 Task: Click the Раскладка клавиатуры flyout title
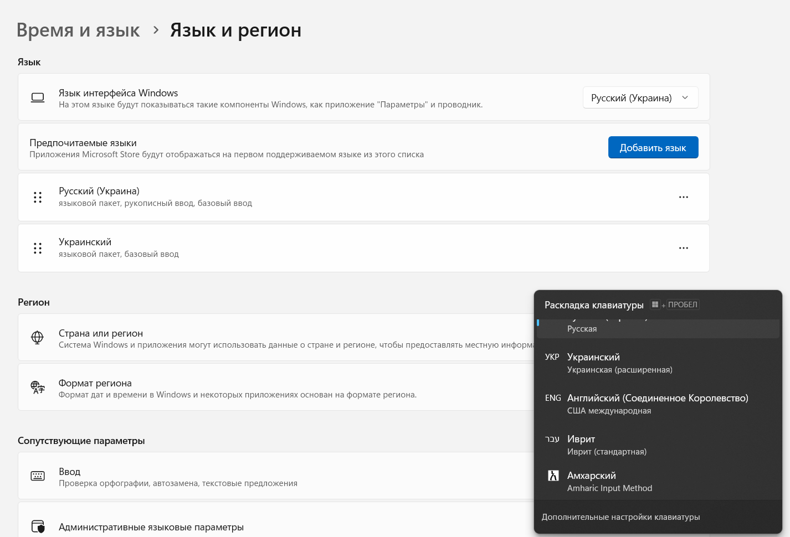pos(594,305)
